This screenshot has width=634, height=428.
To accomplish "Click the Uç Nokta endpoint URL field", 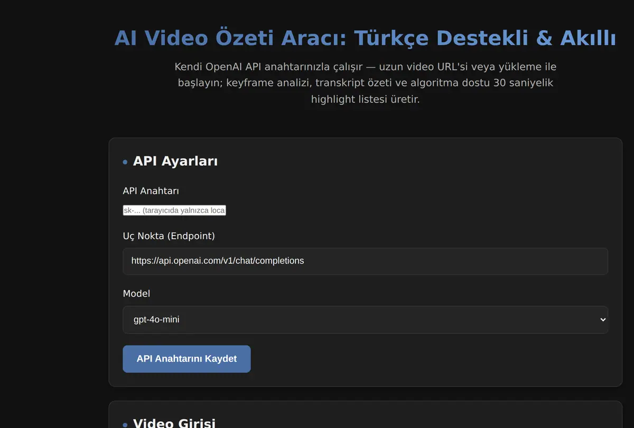I will point(365,261).
